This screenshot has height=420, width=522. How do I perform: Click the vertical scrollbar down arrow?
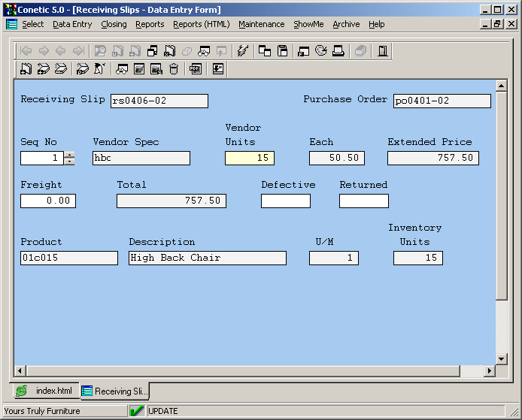pos(502,359)
